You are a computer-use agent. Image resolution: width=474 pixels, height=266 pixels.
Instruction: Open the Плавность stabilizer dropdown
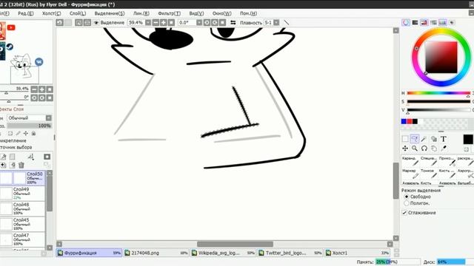click(276, 23)
